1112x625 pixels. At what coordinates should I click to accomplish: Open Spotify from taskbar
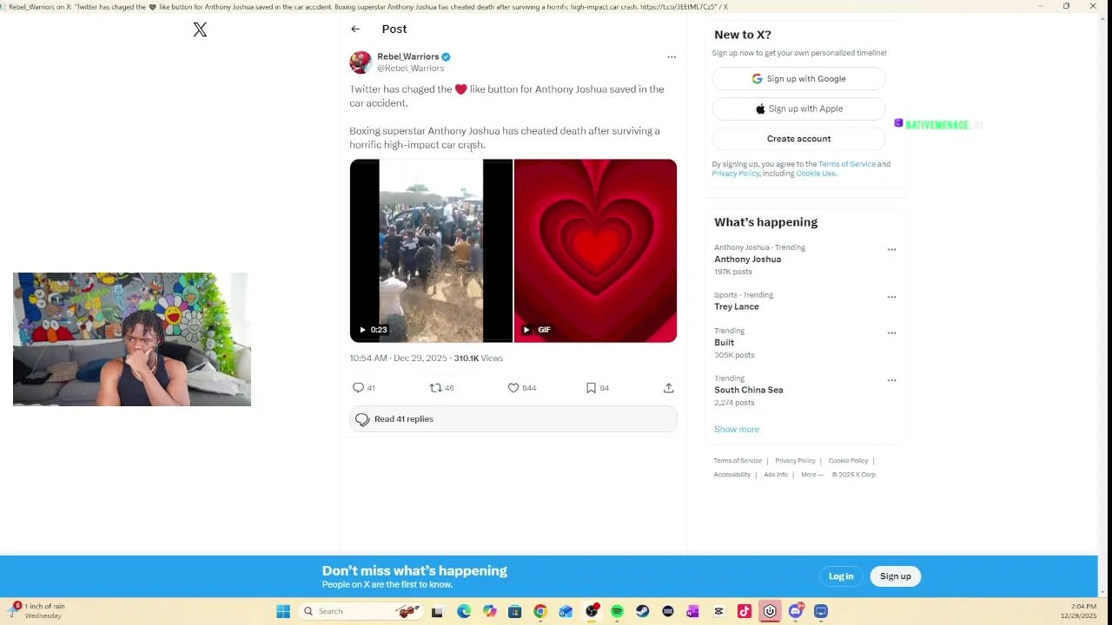click(x=617, y=611)
